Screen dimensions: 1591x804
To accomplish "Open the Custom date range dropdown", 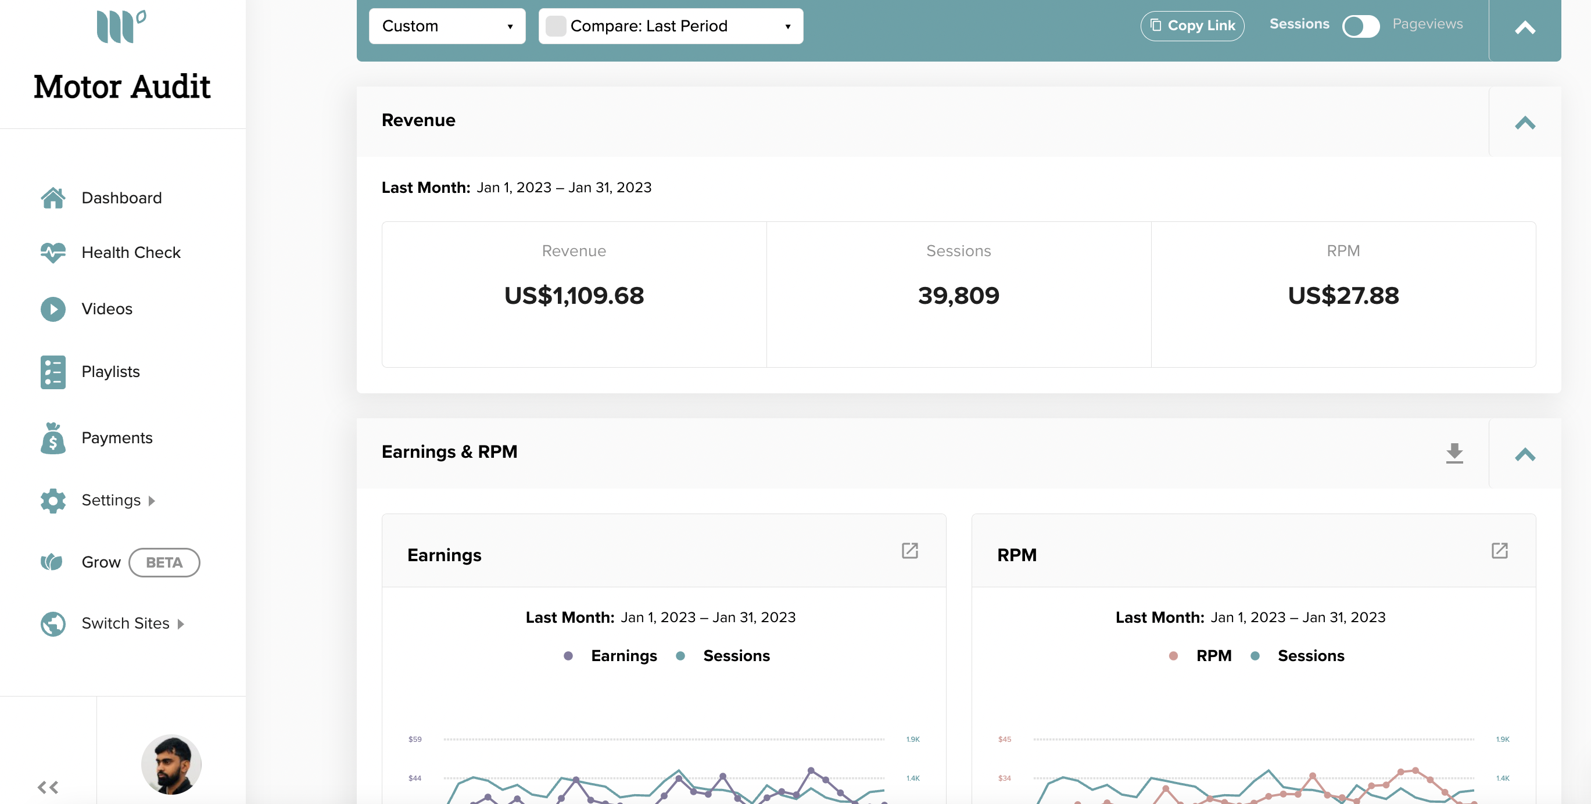I will (447, 26).
